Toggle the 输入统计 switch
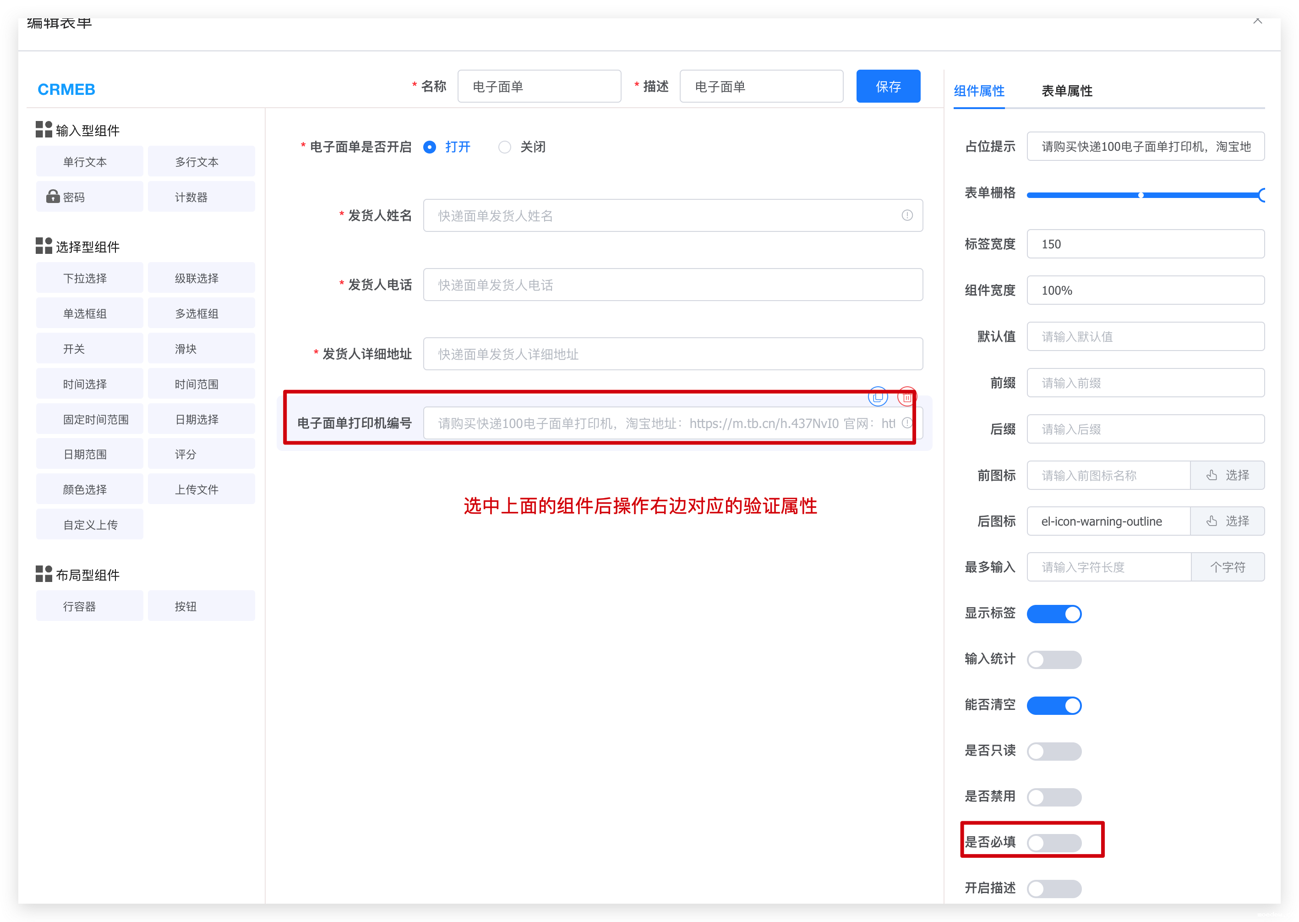 click(x=1053, y=660)
